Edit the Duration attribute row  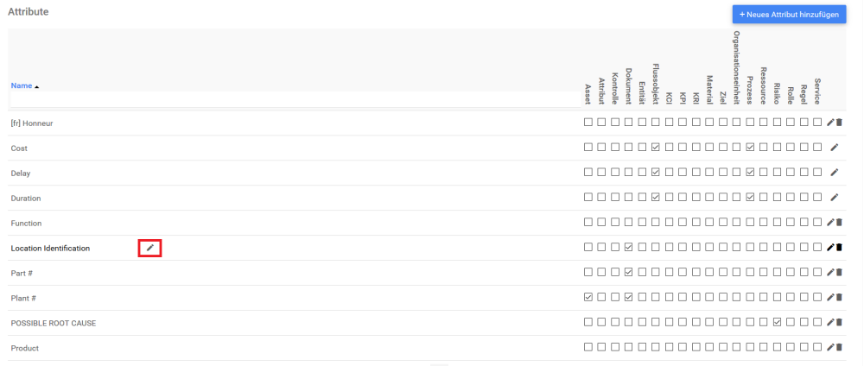tap(834, 198)
